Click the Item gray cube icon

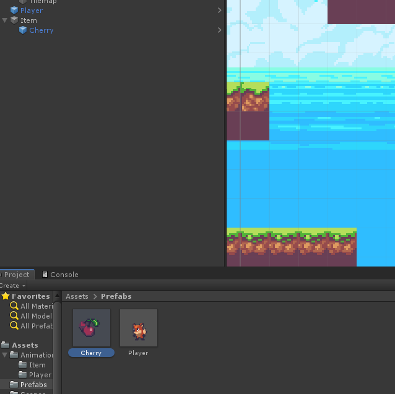pos(14,20)
